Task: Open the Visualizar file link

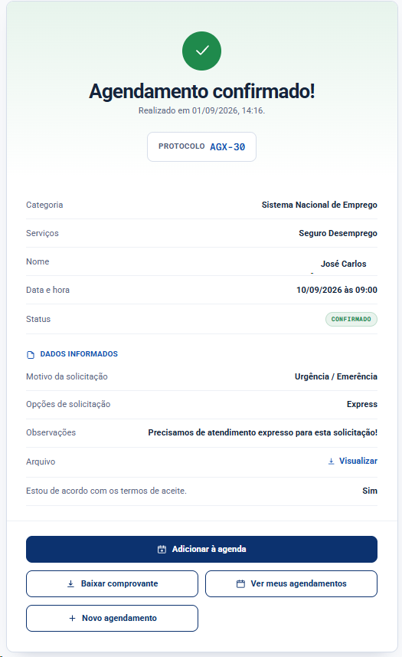Action: (353, 461)
